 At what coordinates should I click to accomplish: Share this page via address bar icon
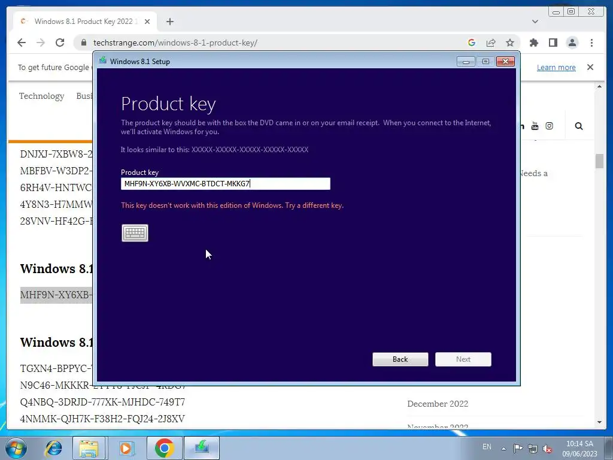491,43
